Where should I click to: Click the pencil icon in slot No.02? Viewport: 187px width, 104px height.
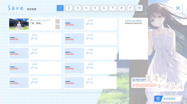[32, 38]
